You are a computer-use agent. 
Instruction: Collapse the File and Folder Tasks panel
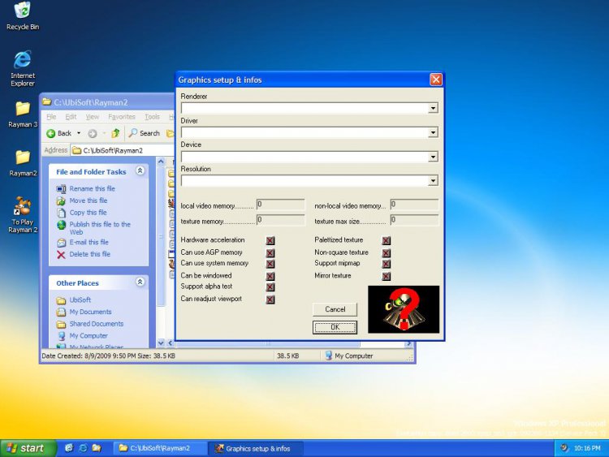click(140, 171)
